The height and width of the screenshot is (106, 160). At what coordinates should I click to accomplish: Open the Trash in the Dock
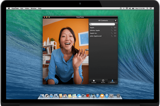click(x=118, y=96)
